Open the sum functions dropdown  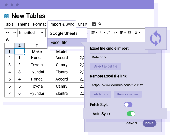point(137,33)
